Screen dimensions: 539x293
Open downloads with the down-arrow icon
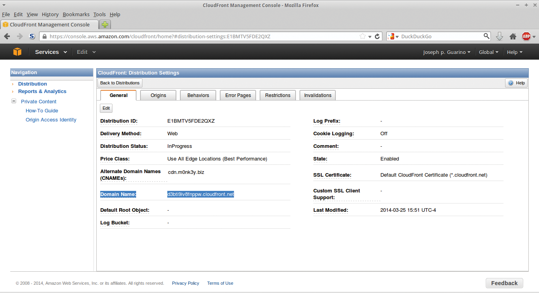tap(499, 36)
